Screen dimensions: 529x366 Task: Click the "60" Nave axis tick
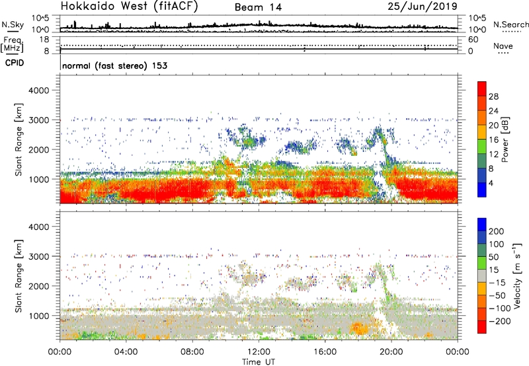pyautogui.click(x=473, y=40)
